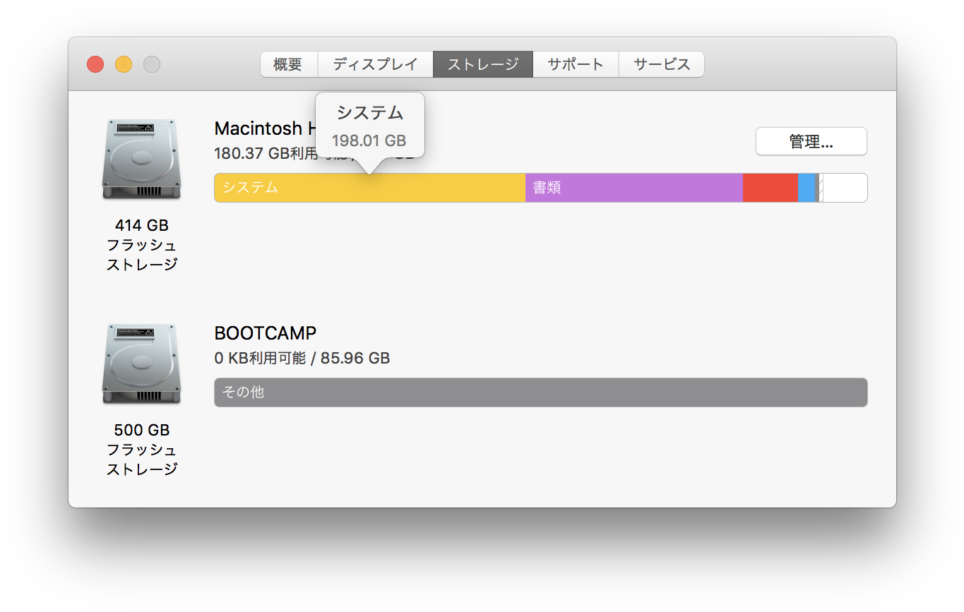This screenshot has height=612, width=964.
Task: Close the window with the red button
Action: point(95,64)
